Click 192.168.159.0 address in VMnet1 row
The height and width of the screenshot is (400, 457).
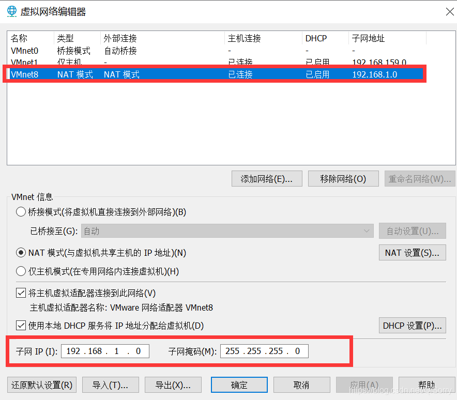coord(379,62)
